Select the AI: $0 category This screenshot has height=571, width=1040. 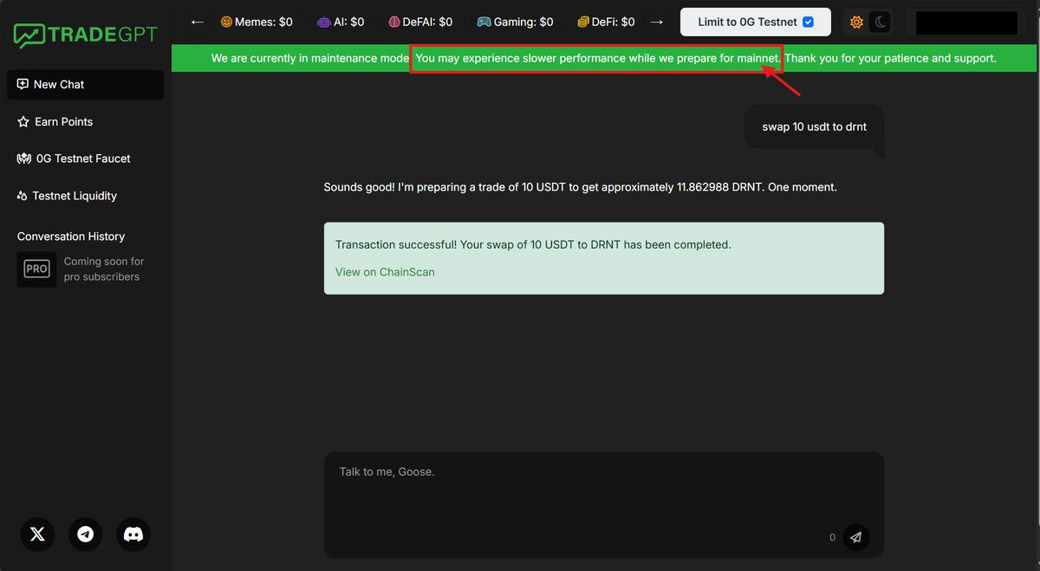pyautogui.click(x=341, y=22)
